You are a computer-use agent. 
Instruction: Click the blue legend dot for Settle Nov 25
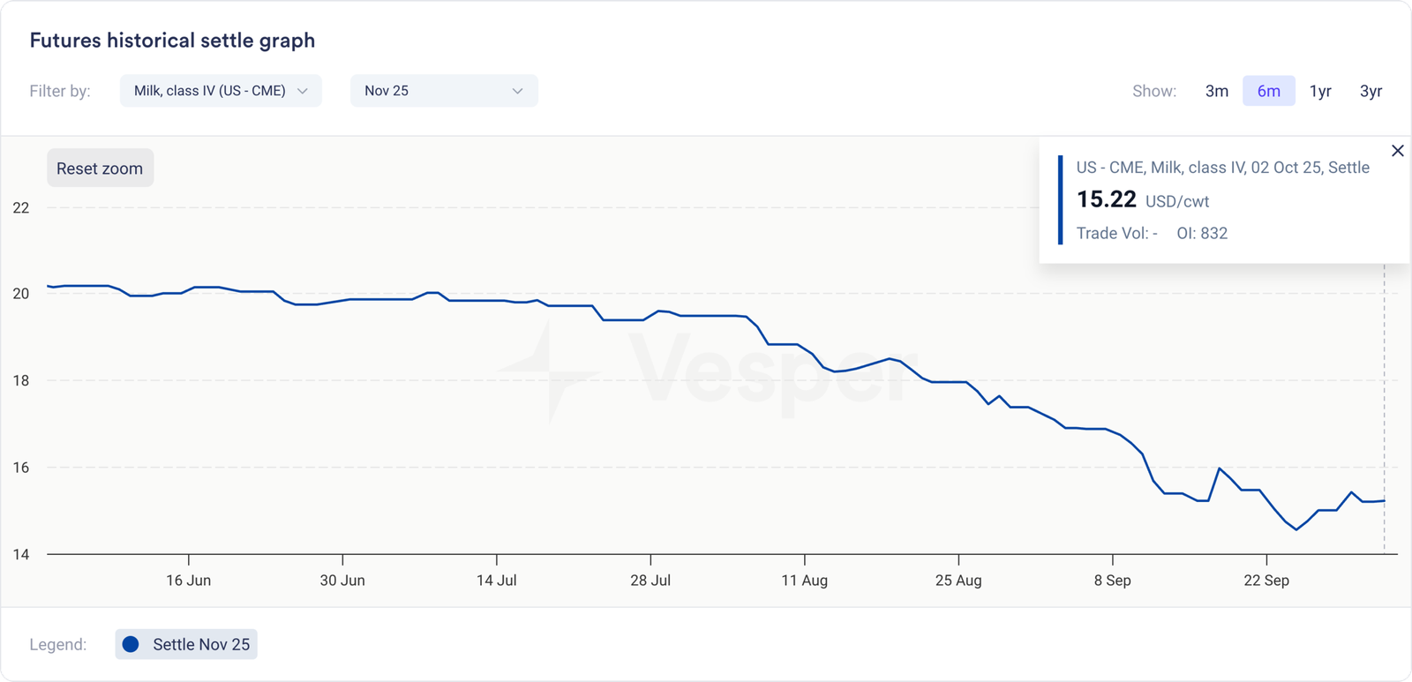131,644
